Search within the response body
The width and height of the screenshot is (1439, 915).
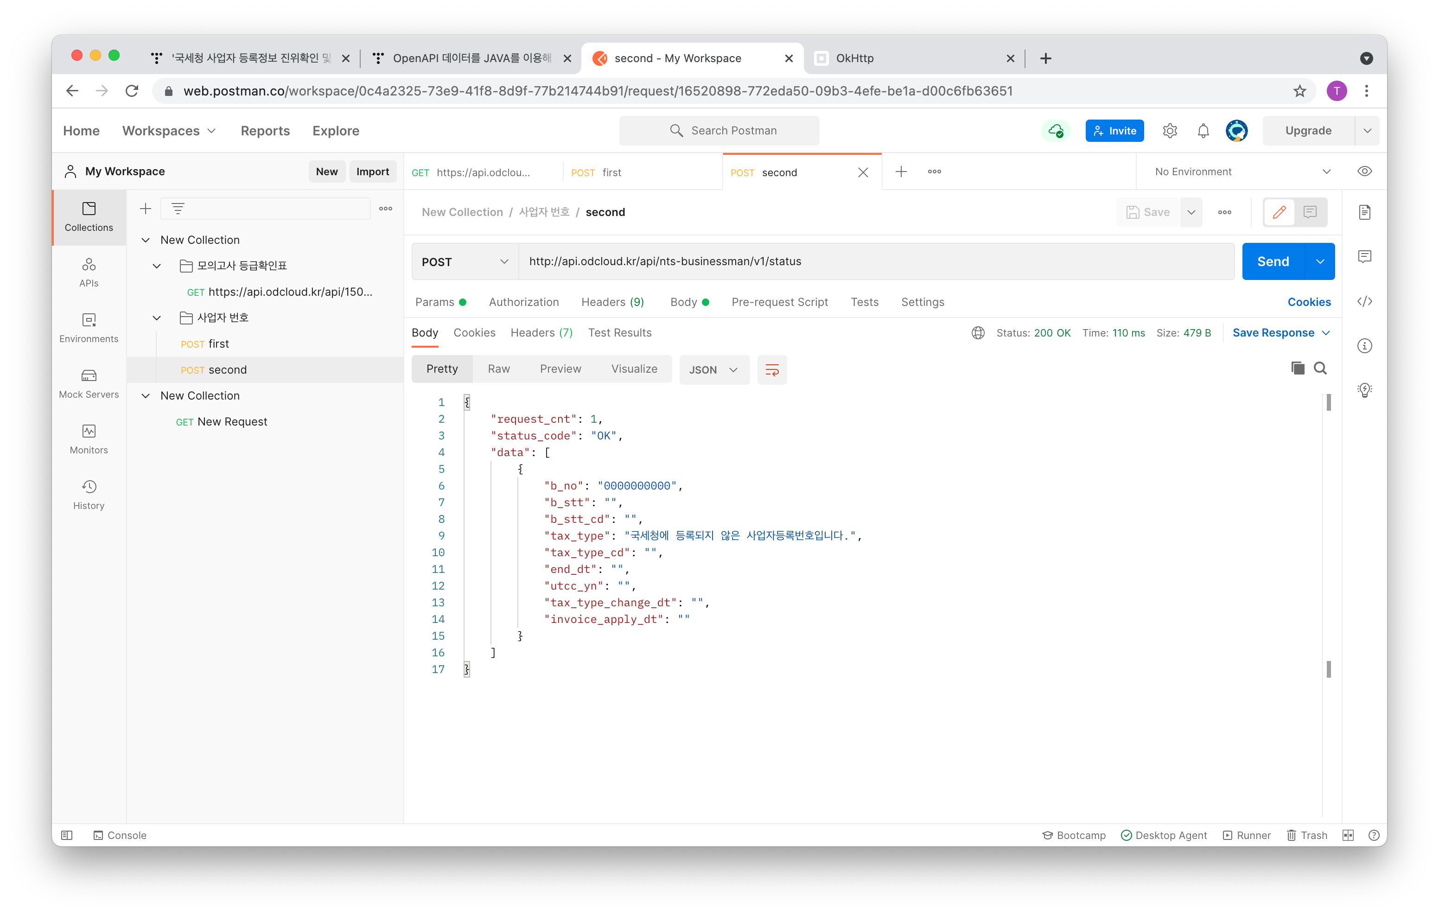pyautogui.click(x=1320, y=368)
